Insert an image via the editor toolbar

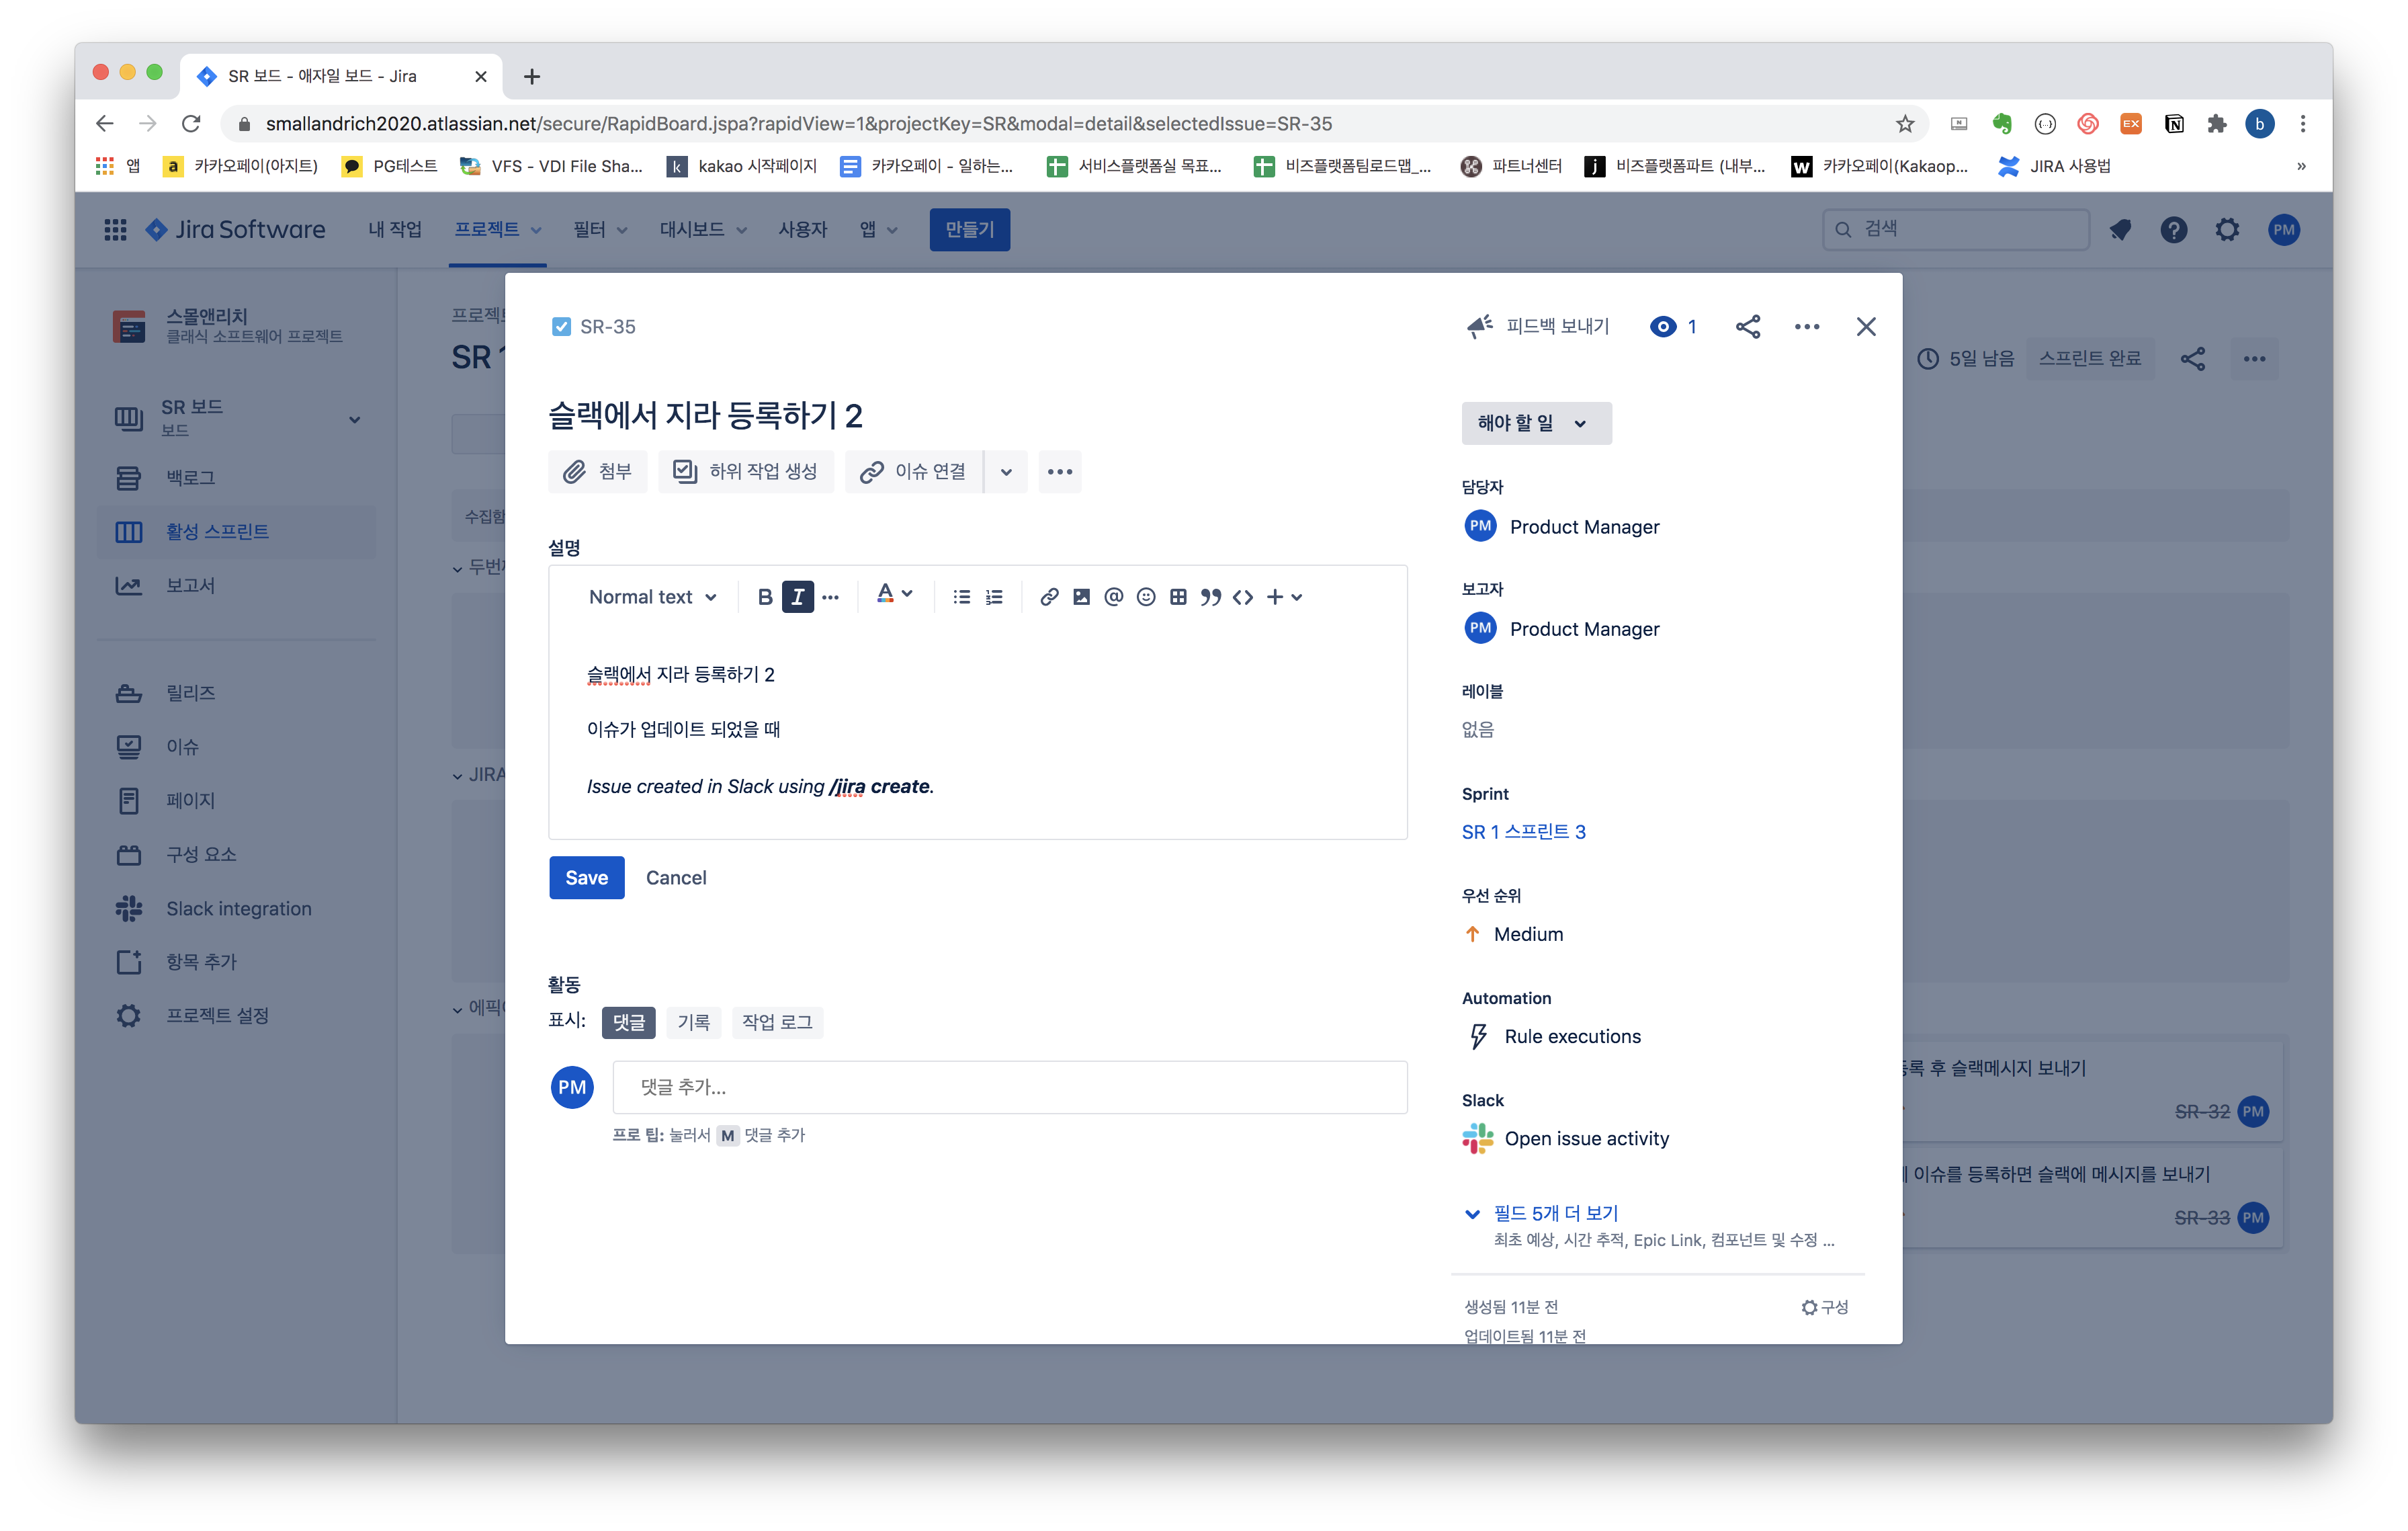1081,597
